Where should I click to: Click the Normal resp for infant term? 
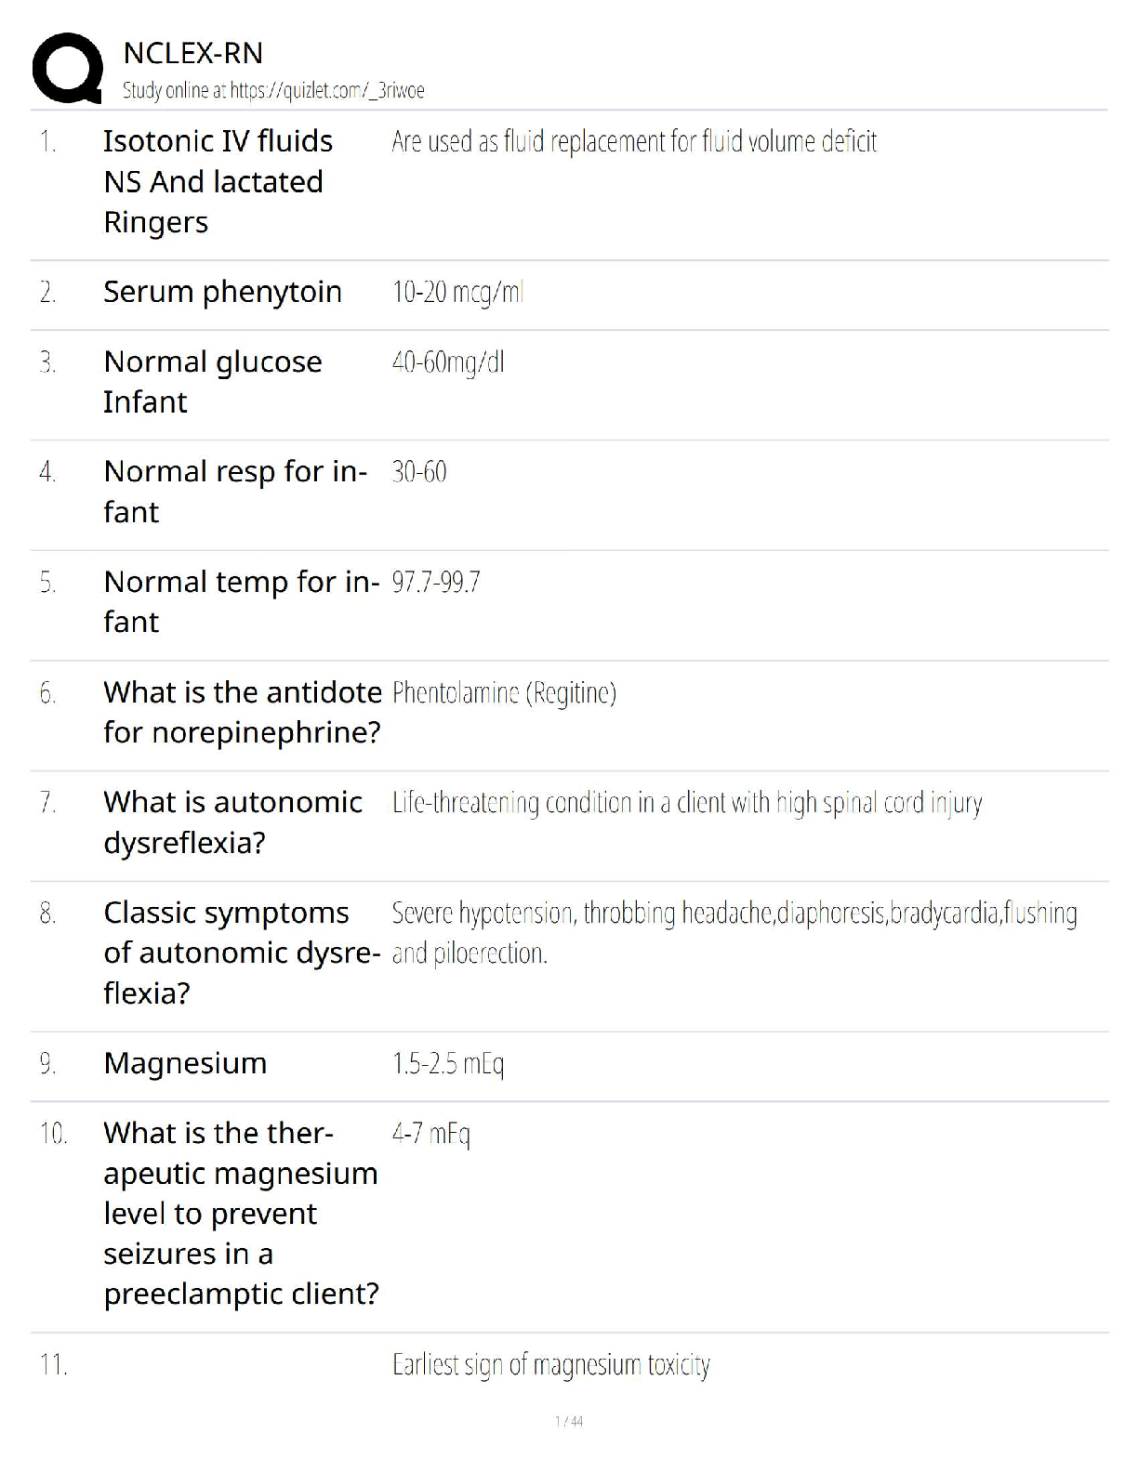tap(235, 492)
